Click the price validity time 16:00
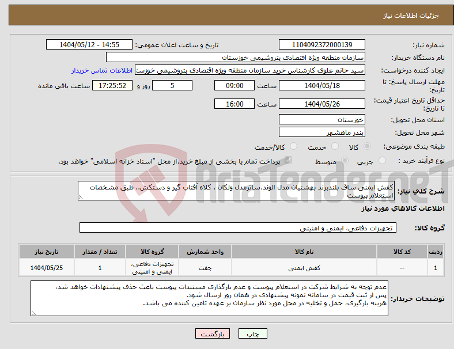Screen dimensions: 454x349 click(234, 104)
